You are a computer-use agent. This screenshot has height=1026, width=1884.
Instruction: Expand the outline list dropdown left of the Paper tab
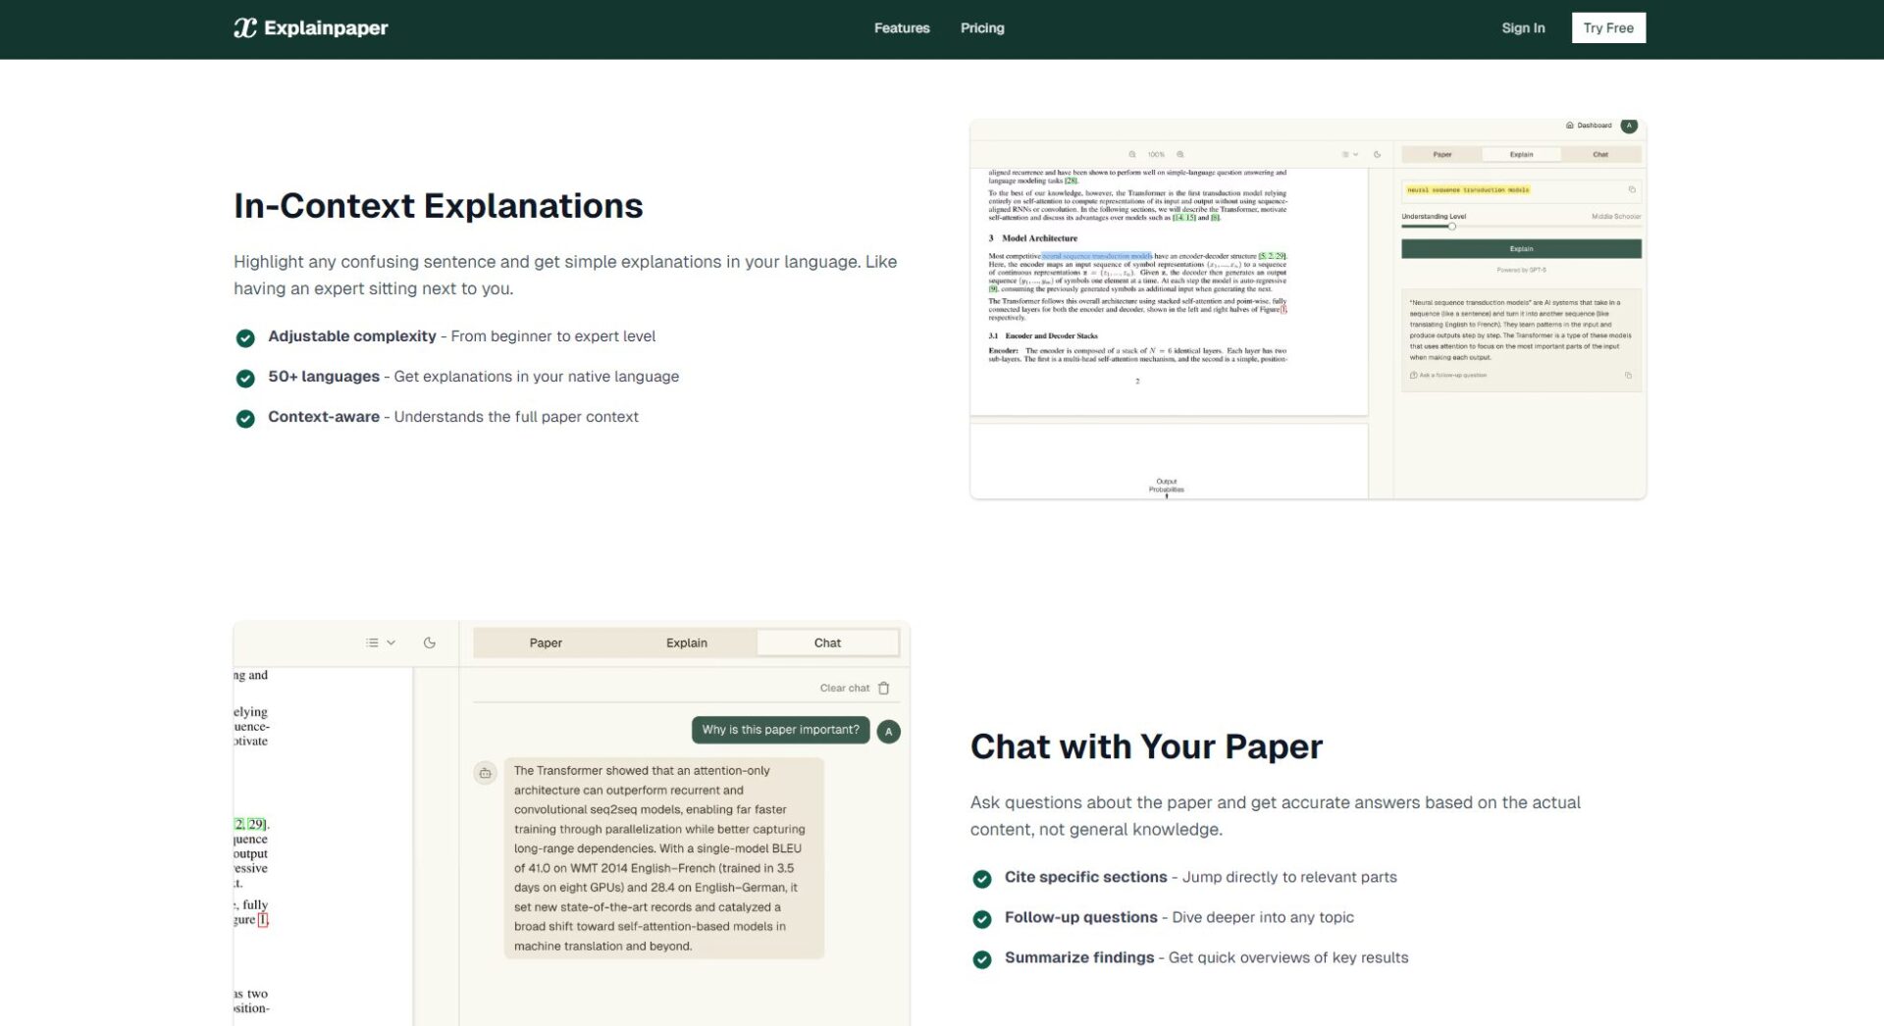pyautogui.click(x=380, y=643)
